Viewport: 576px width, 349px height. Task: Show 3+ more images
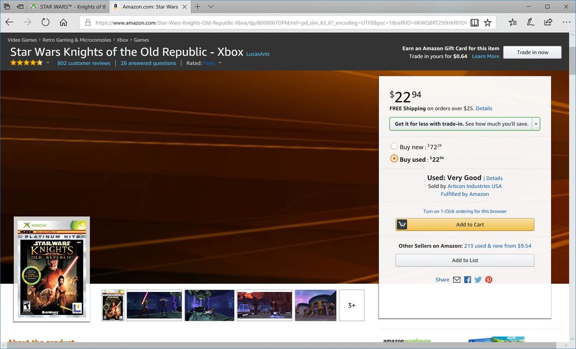tap(351, 305)
